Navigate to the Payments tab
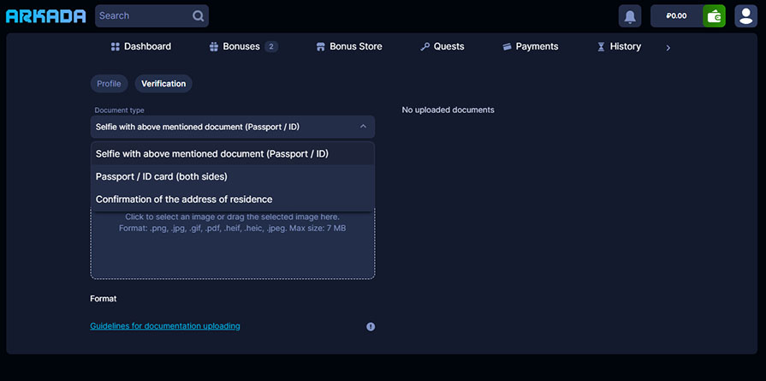This screenshot has width=766, height=381. [530, 46]
